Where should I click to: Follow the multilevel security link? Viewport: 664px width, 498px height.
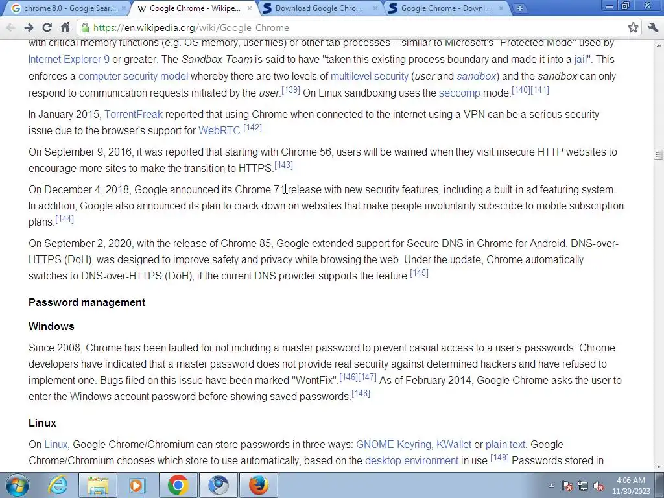coord(369,77)
